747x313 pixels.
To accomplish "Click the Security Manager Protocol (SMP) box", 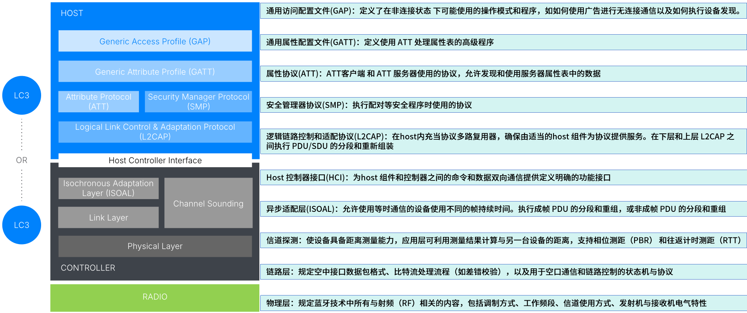I will pyautogui.click(x=198, y=102).
